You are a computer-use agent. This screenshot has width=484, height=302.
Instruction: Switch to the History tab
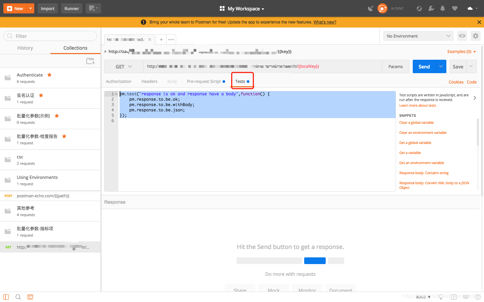click(x=25, y=48)
